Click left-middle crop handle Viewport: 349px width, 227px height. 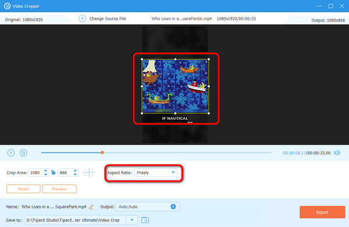point(142,86)
